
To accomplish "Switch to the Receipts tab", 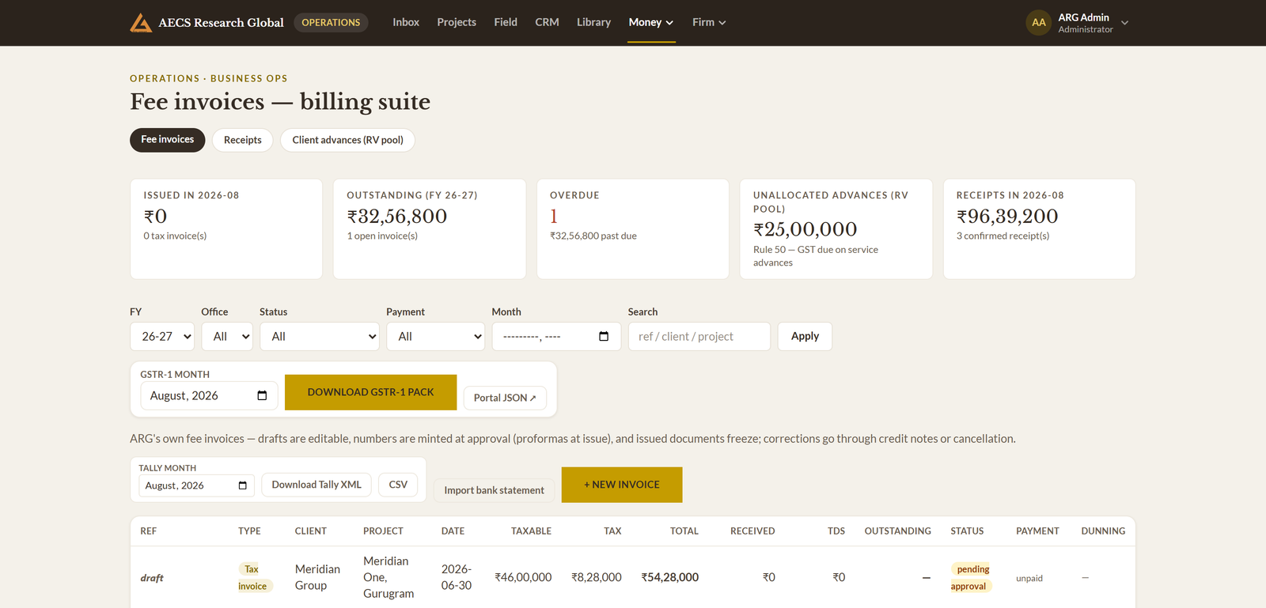I will (x=242, y=140).
